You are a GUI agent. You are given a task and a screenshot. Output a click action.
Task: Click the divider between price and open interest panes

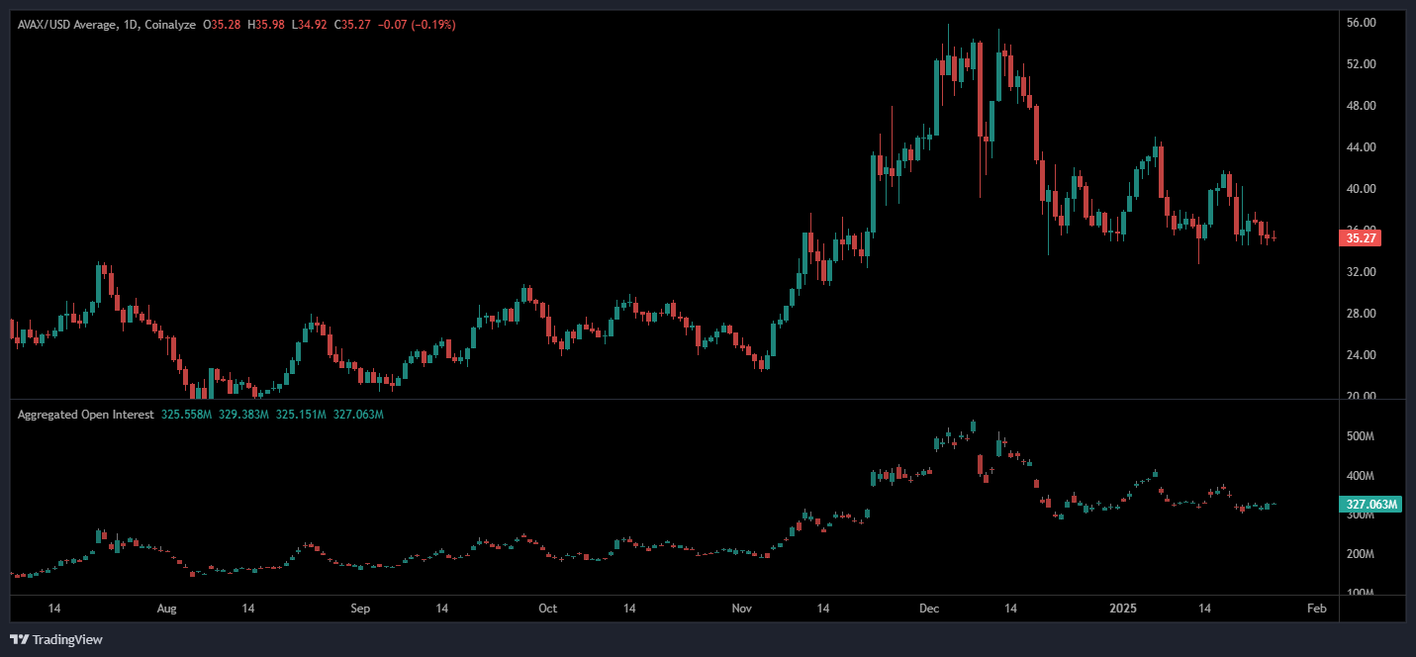(x=673, y=400)
